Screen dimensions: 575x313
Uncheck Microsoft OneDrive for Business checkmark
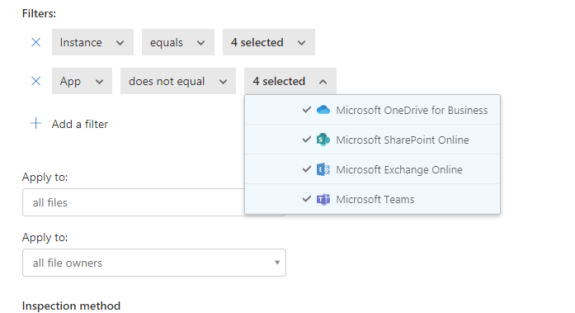tap(307, 110)
